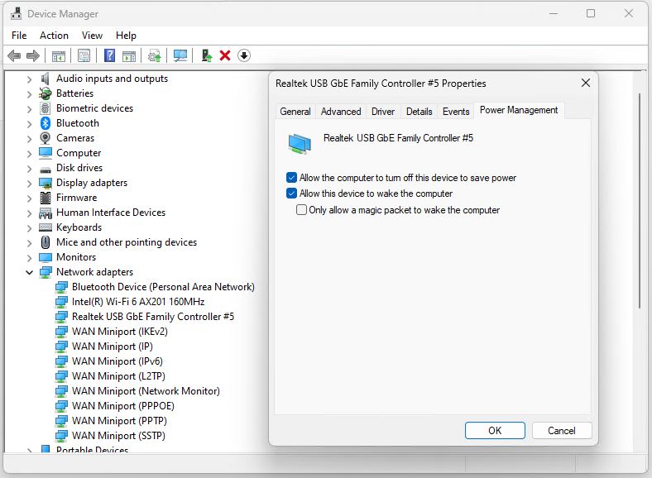This screenshot has height=478, width=652.
Task: Expand Audio inputs and outputs node
Action: click(x=29, y=79)
